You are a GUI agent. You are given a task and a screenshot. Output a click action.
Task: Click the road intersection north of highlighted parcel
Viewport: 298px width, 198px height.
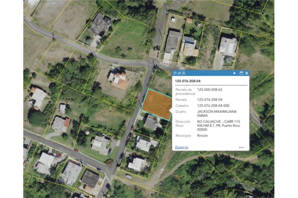[x=151, y=64]
